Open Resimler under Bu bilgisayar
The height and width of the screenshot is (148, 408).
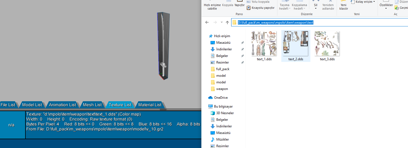coord(222,146)
